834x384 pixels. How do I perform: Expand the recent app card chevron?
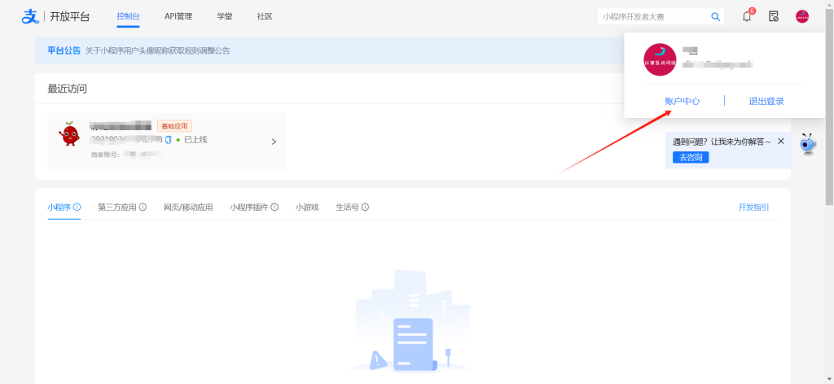pyautogui.click(x=274, y=142)
